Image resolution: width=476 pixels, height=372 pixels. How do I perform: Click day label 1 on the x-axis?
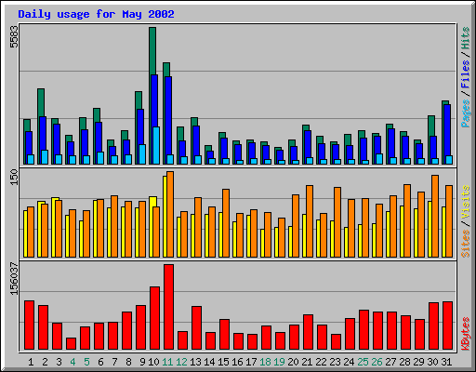tap(31, 362)
